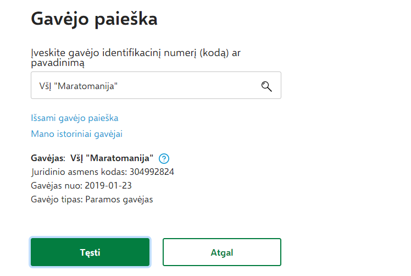Select the bold VšĮ "Maratomanija" recipient name
The image size is (411, 276).
tap(112, 158)
